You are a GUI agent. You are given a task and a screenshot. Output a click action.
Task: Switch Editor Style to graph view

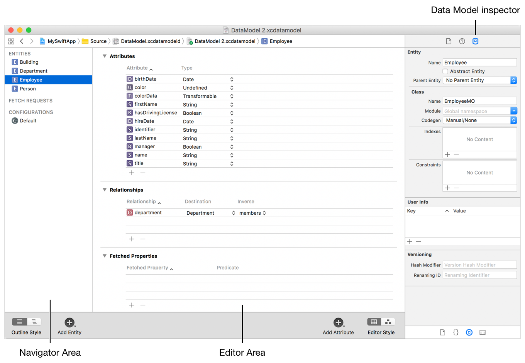point(388,322)
